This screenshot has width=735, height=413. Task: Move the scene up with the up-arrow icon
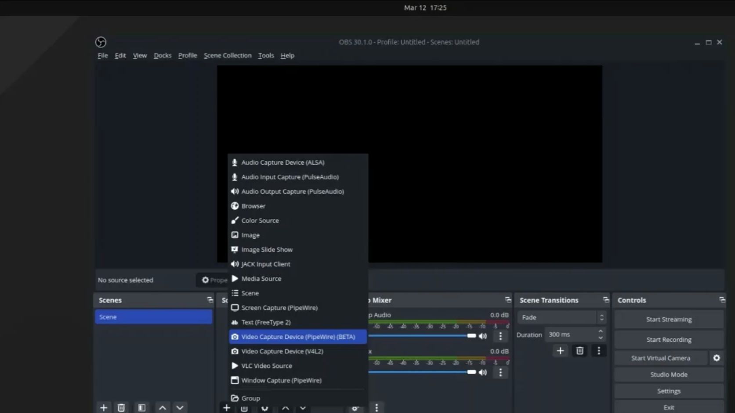(162, 407)
